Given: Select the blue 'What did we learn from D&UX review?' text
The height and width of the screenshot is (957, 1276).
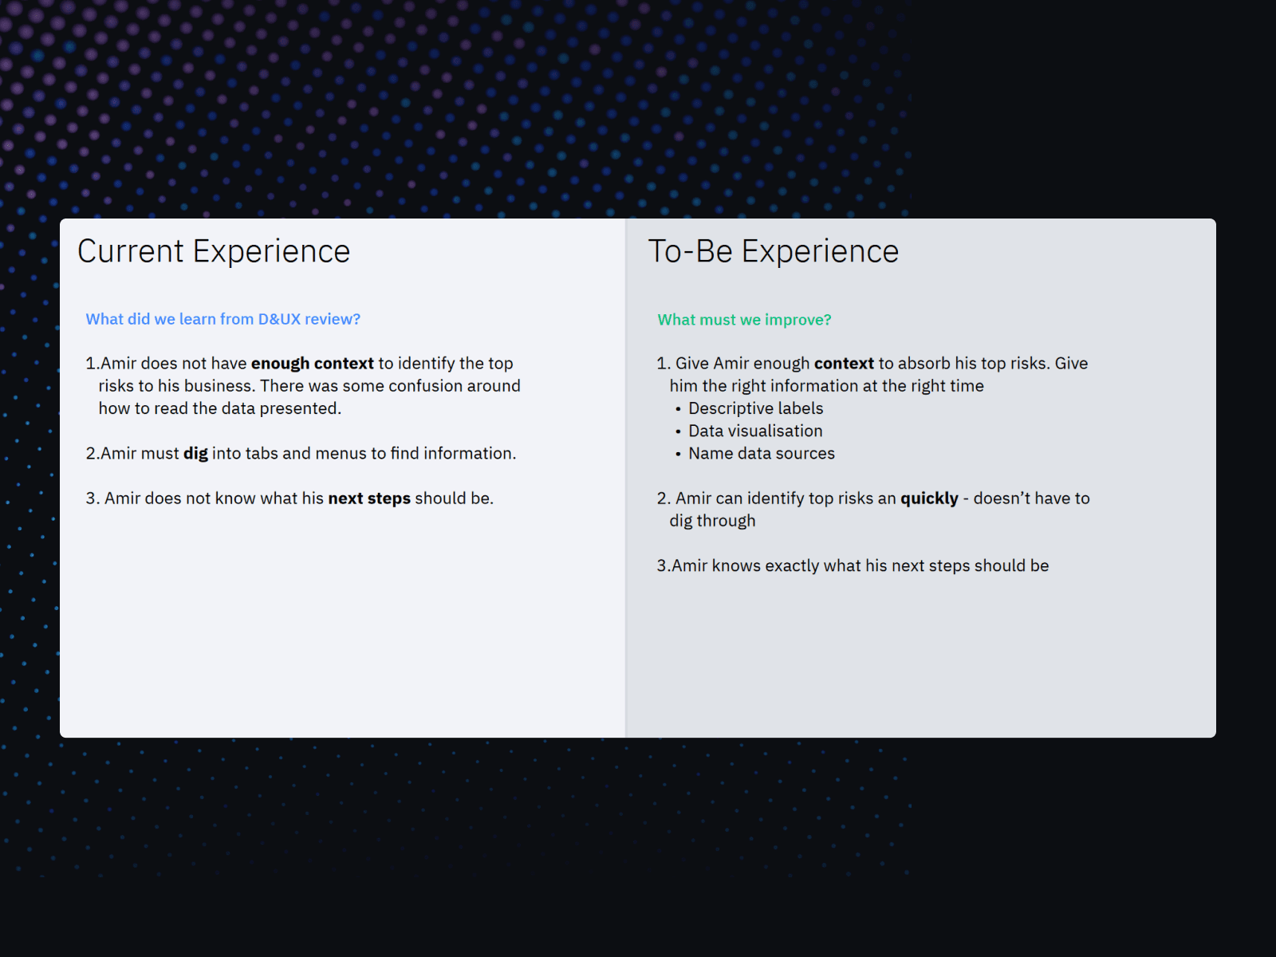Looking at the screenshot, I should coord(223,318).
